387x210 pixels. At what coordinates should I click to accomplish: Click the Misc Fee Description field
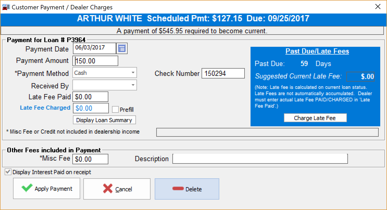point(260,159)
